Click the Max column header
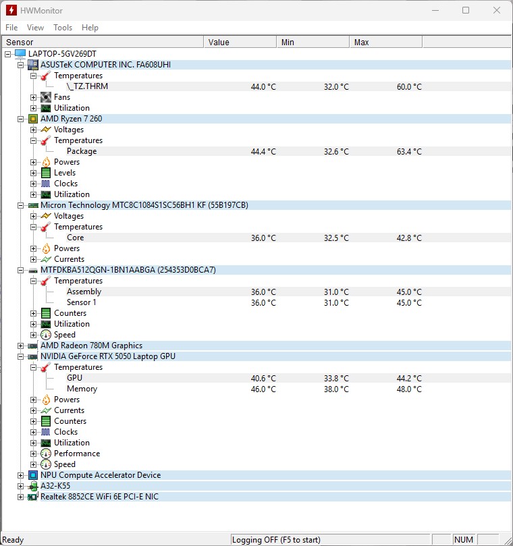 click(x=386, y=42)
